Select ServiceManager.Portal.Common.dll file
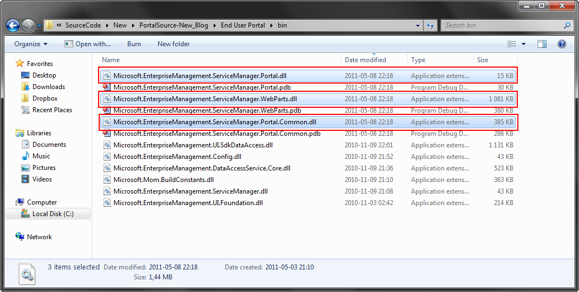 tap(308, 122)
